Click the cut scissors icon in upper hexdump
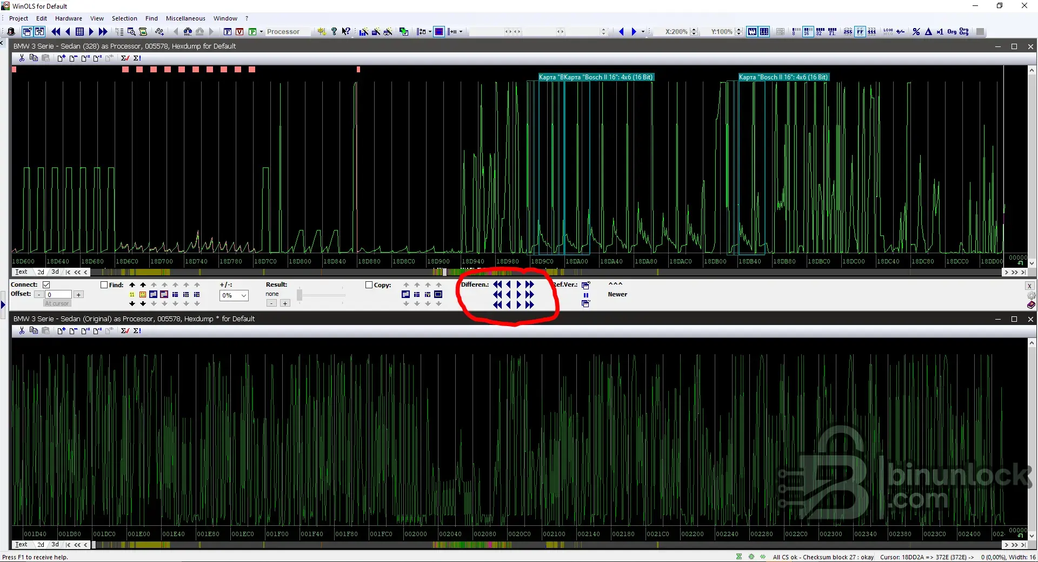 (22, 58)
